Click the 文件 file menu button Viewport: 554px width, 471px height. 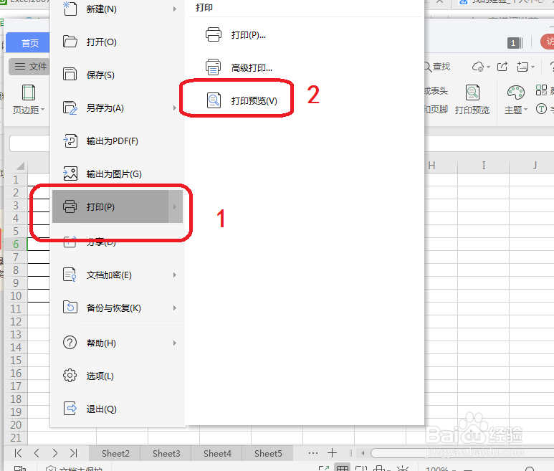30,67
